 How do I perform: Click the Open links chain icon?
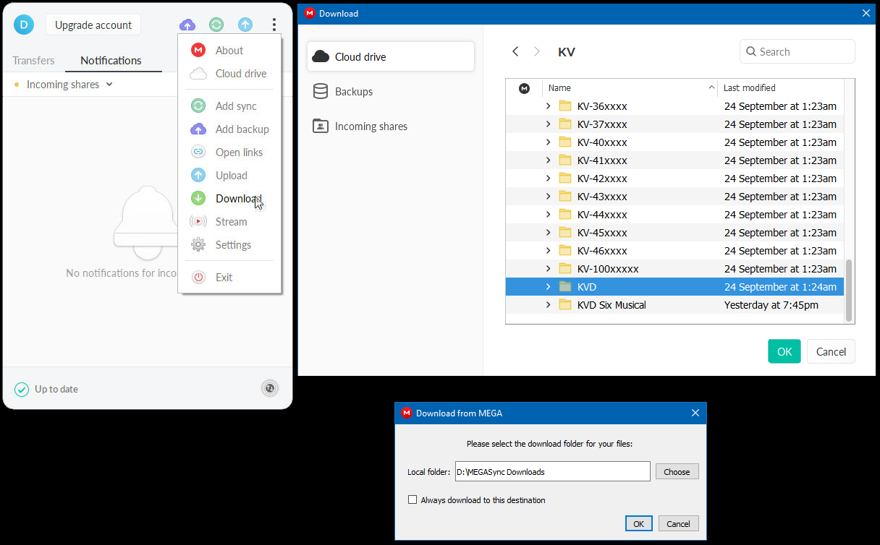coord(198,153)
